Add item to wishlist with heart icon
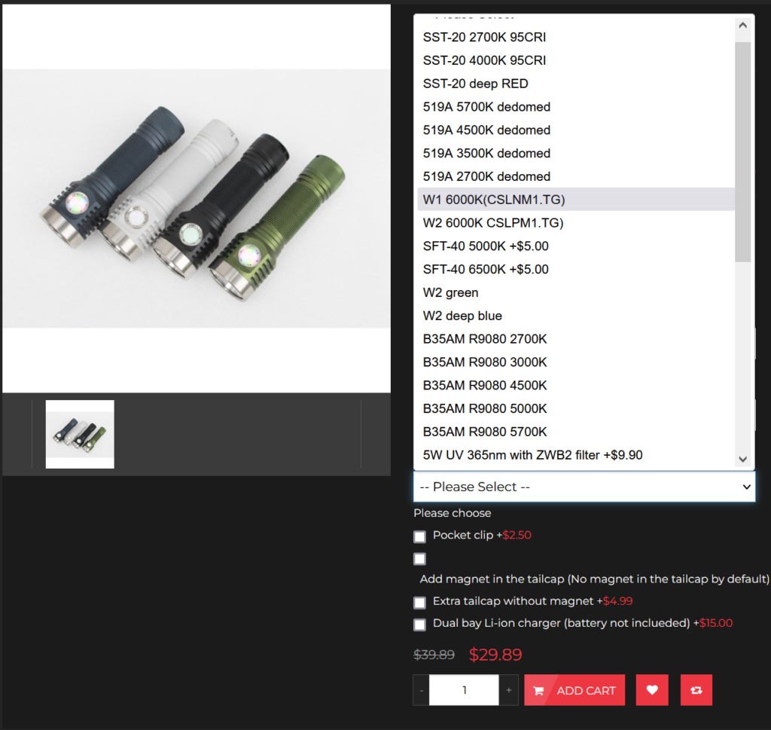The image size is (771, 730). pyautogui.click(x=652, y=690)
